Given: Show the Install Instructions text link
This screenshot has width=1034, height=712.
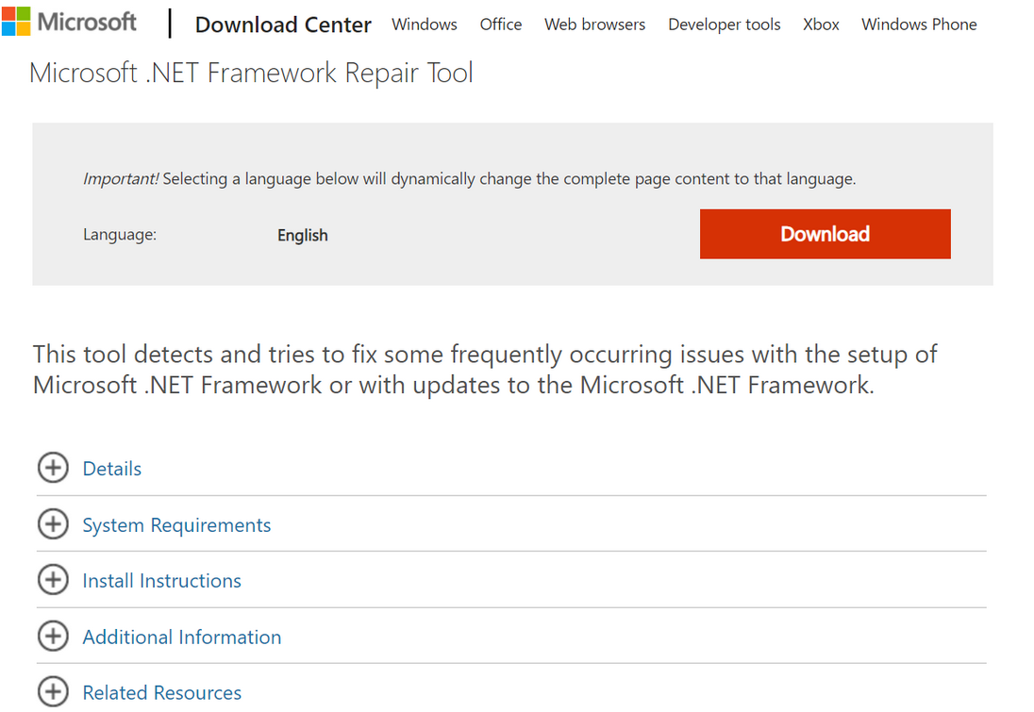Looking at the screenshot, I should click(x=162, y=581).
